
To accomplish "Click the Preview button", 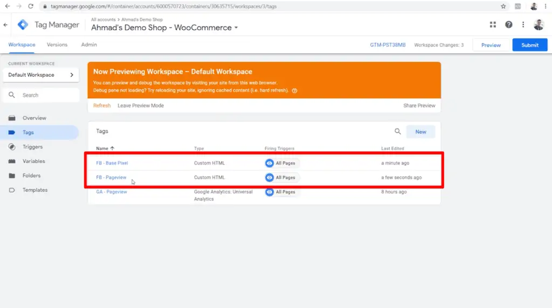I will click(x=491, y=45).
